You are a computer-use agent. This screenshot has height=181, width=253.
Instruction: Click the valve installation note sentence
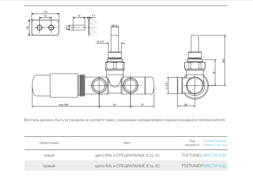[x=125, y=120]
